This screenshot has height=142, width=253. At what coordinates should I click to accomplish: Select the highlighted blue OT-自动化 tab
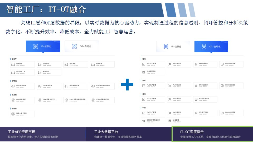(211, 47)
